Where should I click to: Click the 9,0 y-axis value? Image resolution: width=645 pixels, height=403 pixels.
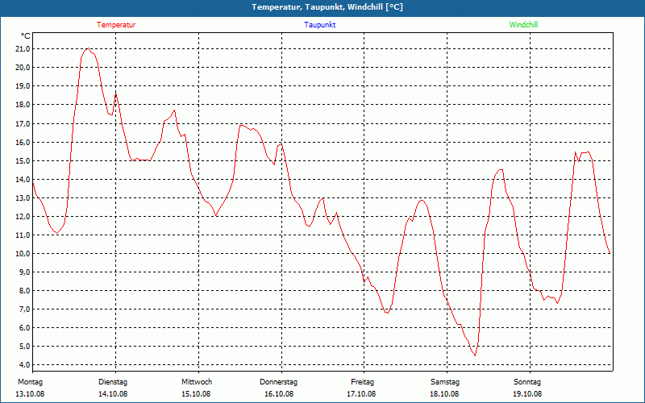point(25,272)
